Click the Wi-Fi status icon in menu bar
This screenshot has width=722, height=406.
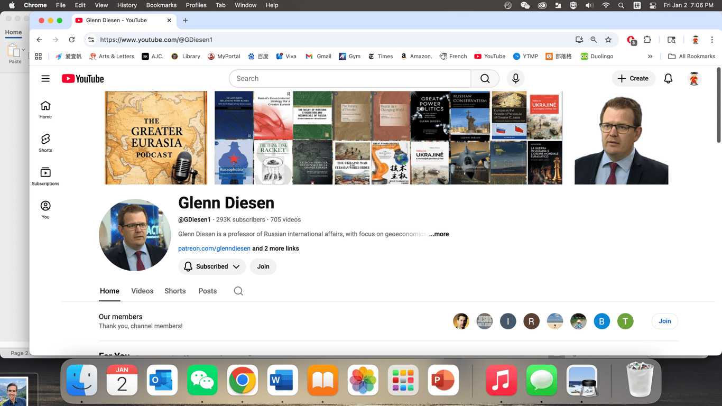pyautogui.click(x=606, y=5)
